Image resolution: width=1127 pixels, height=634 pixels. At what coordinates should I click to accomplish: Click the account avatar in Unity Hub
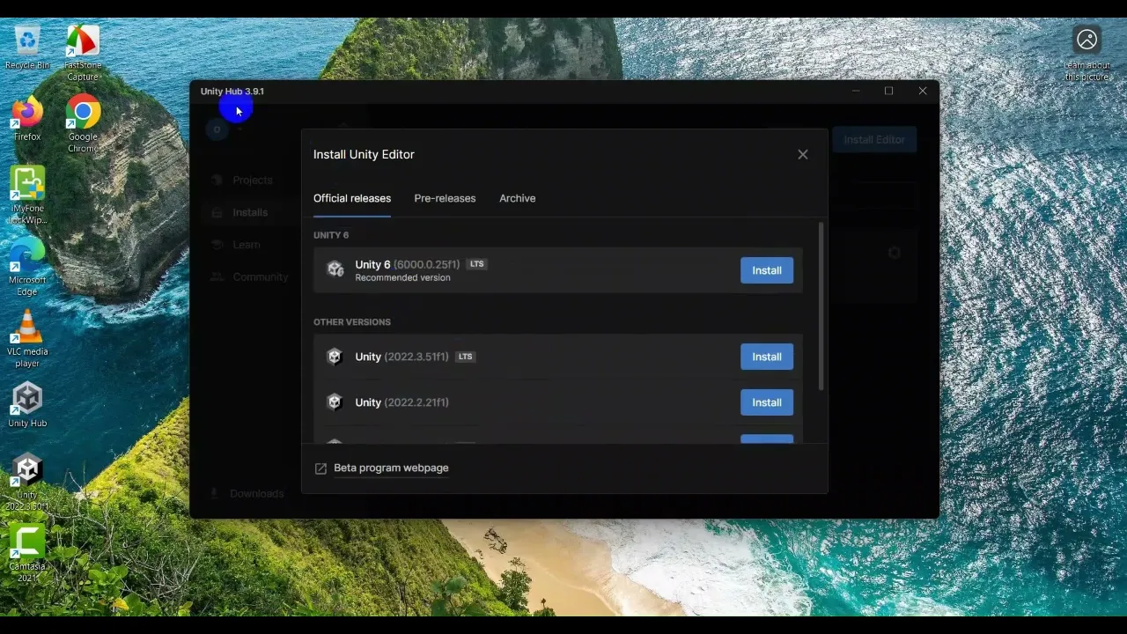217,129
